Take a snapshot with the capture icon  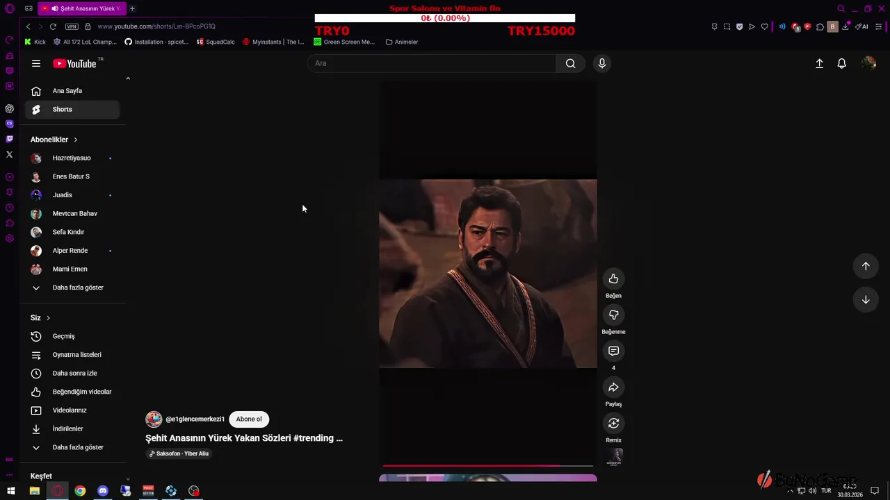point(727,26)
